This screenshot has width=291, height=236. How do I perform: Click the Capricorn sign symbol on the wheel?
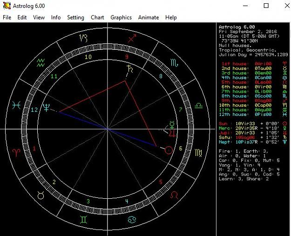click(x=83, y=38)
